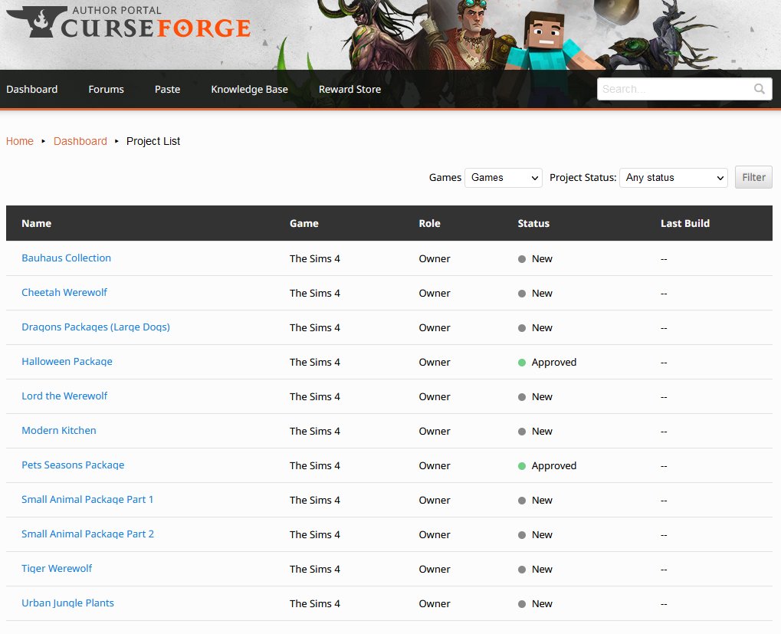
Task: Go to Dashboard breadcrumb link
Action: tap(80, 141)
